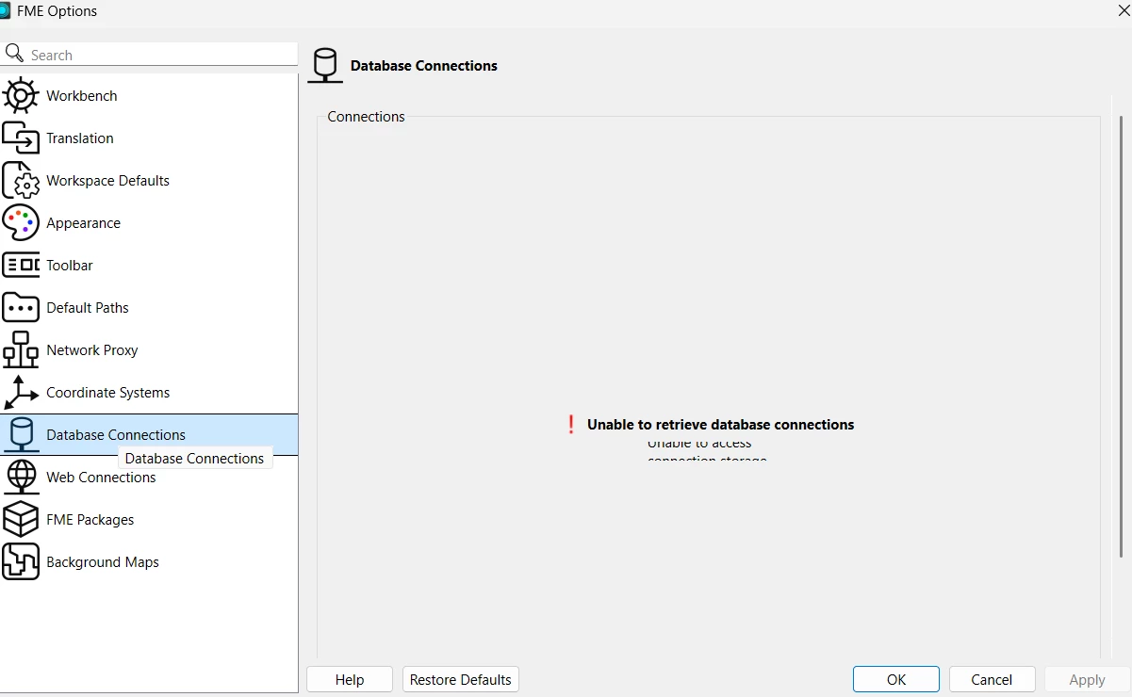
Task: Dismiss dialog with Cancel button
Action: click(x=992, y=679)
